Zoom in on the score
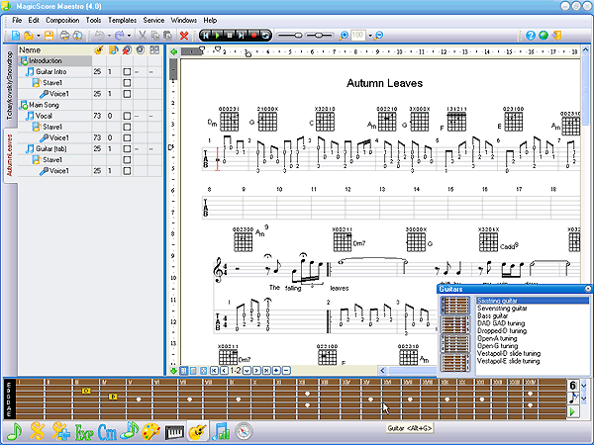Screen dimensions: 594x445 [x=344, y=36]
